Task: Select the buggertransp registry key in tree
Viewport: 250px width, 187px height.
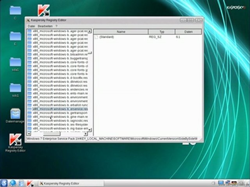Action: 61,58
